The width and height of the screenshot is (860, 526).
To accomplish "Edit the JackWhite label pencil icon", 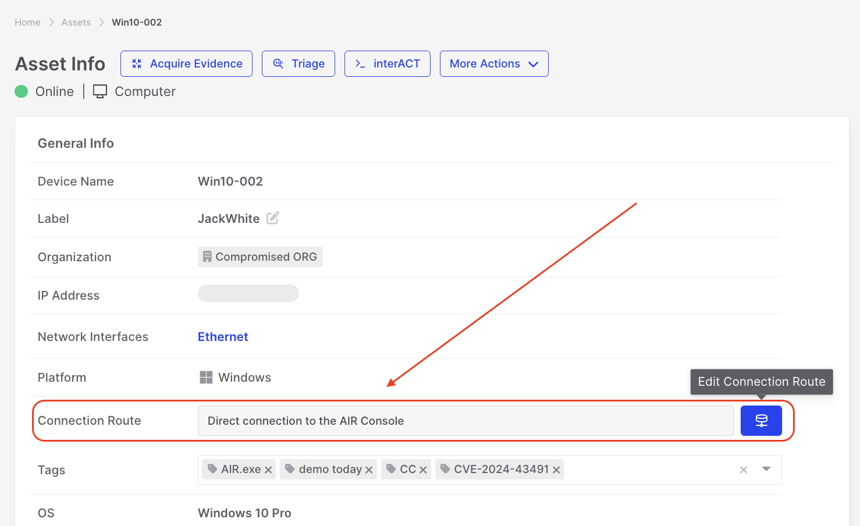I will click(x=273, y=218).
